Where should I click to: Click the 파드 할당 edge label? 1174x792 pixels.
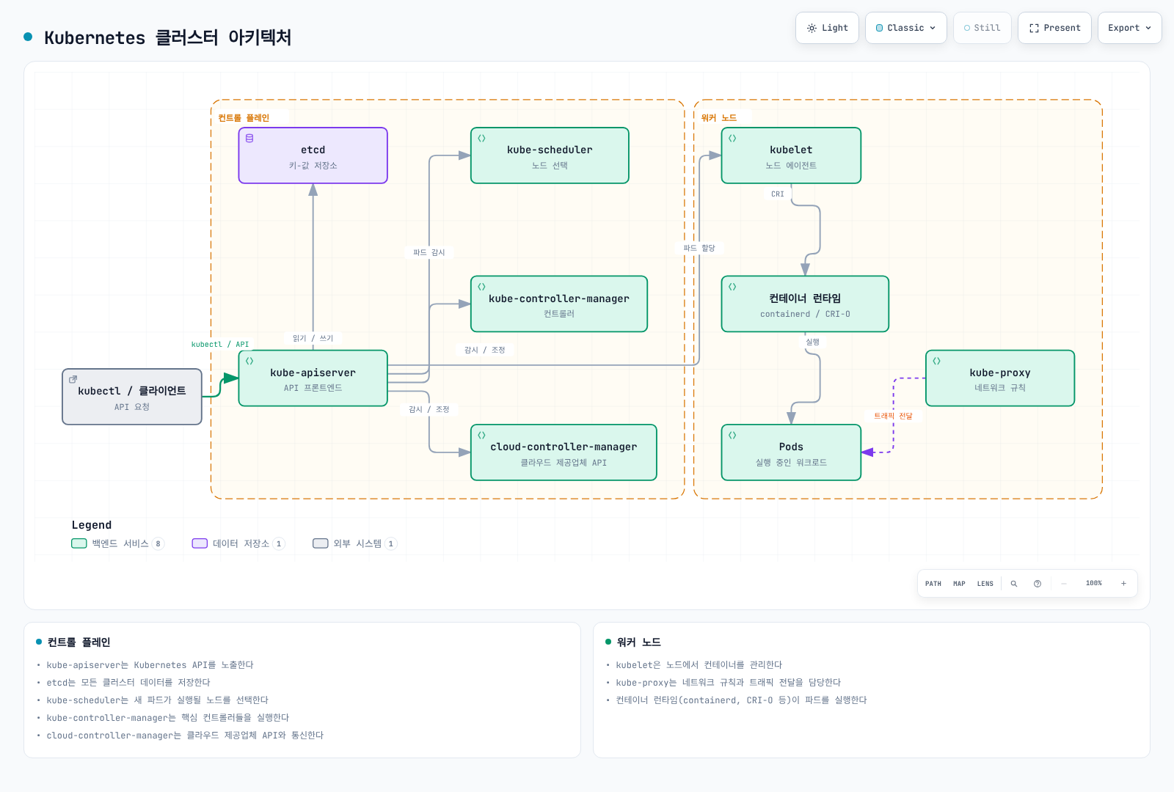tap(699, 248)
